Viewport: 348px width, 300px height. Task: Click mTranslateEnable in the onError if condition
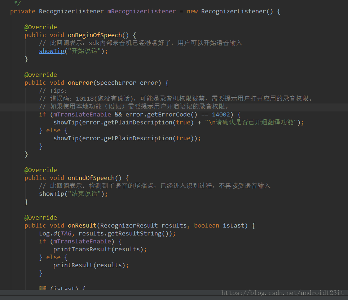[82, 115]
